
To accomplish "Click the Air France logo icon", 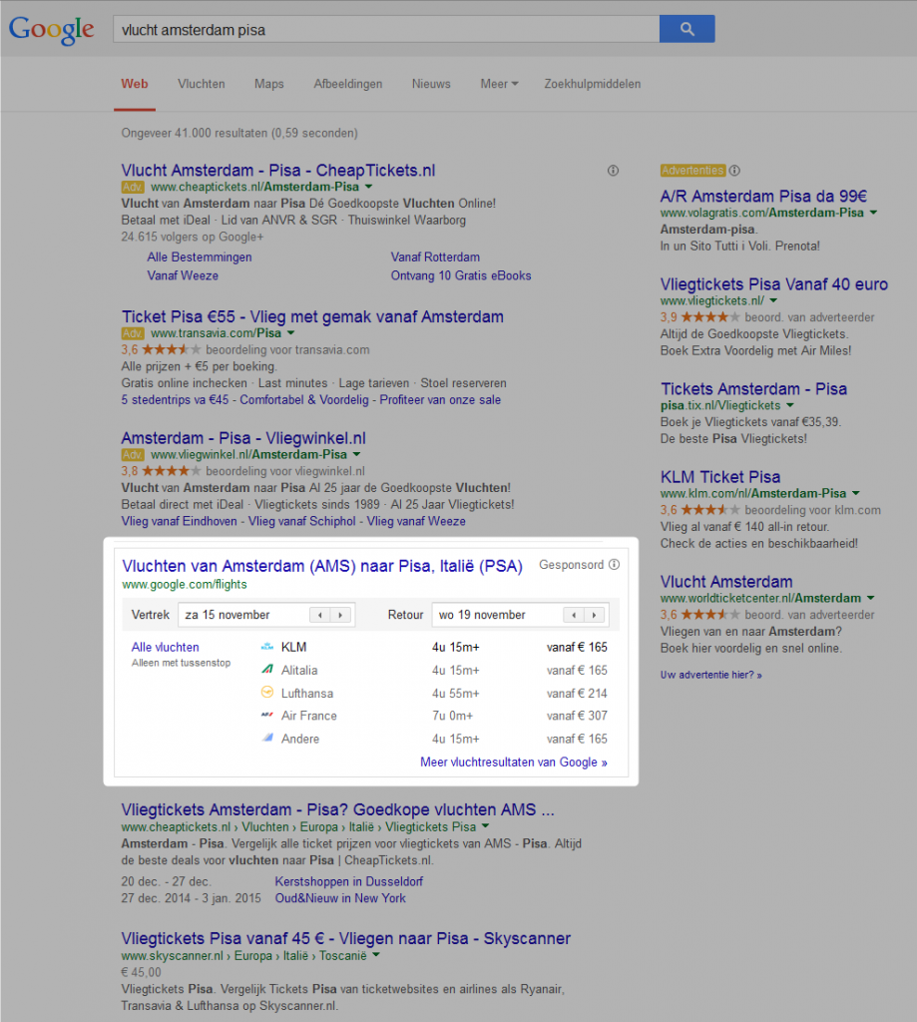I will pos(267,715).
